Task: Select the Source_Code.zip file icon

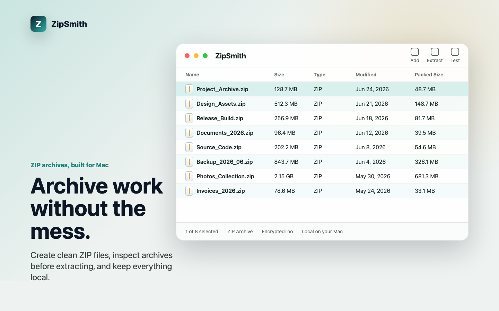Action: point(189,147)
